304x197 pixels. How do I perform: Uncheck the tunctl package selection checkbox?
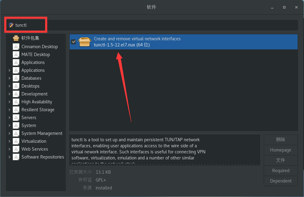[73, 42]
